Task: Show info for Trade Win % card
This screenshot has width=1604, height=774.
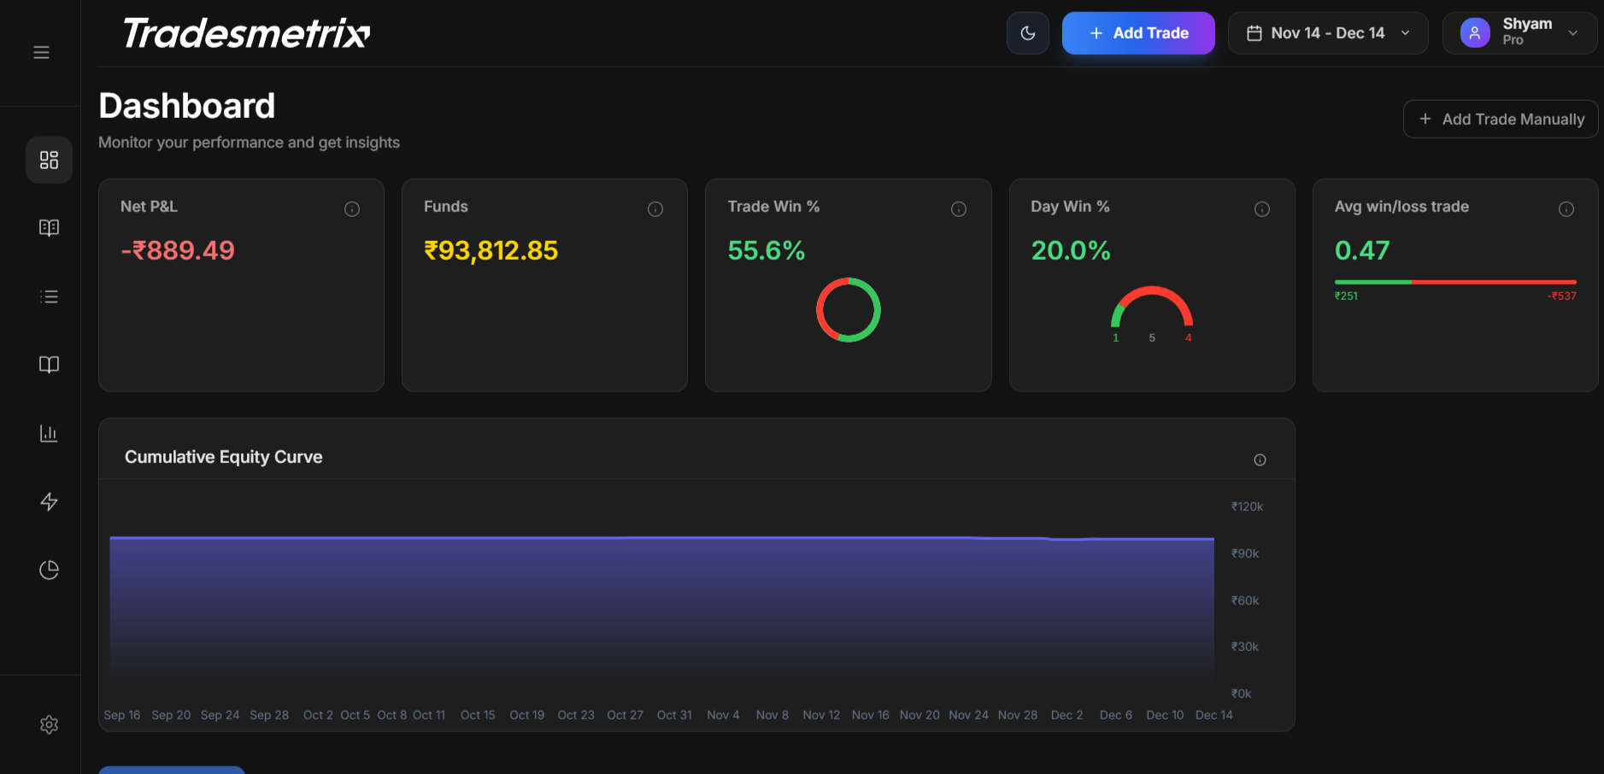Action: [959, 209]
